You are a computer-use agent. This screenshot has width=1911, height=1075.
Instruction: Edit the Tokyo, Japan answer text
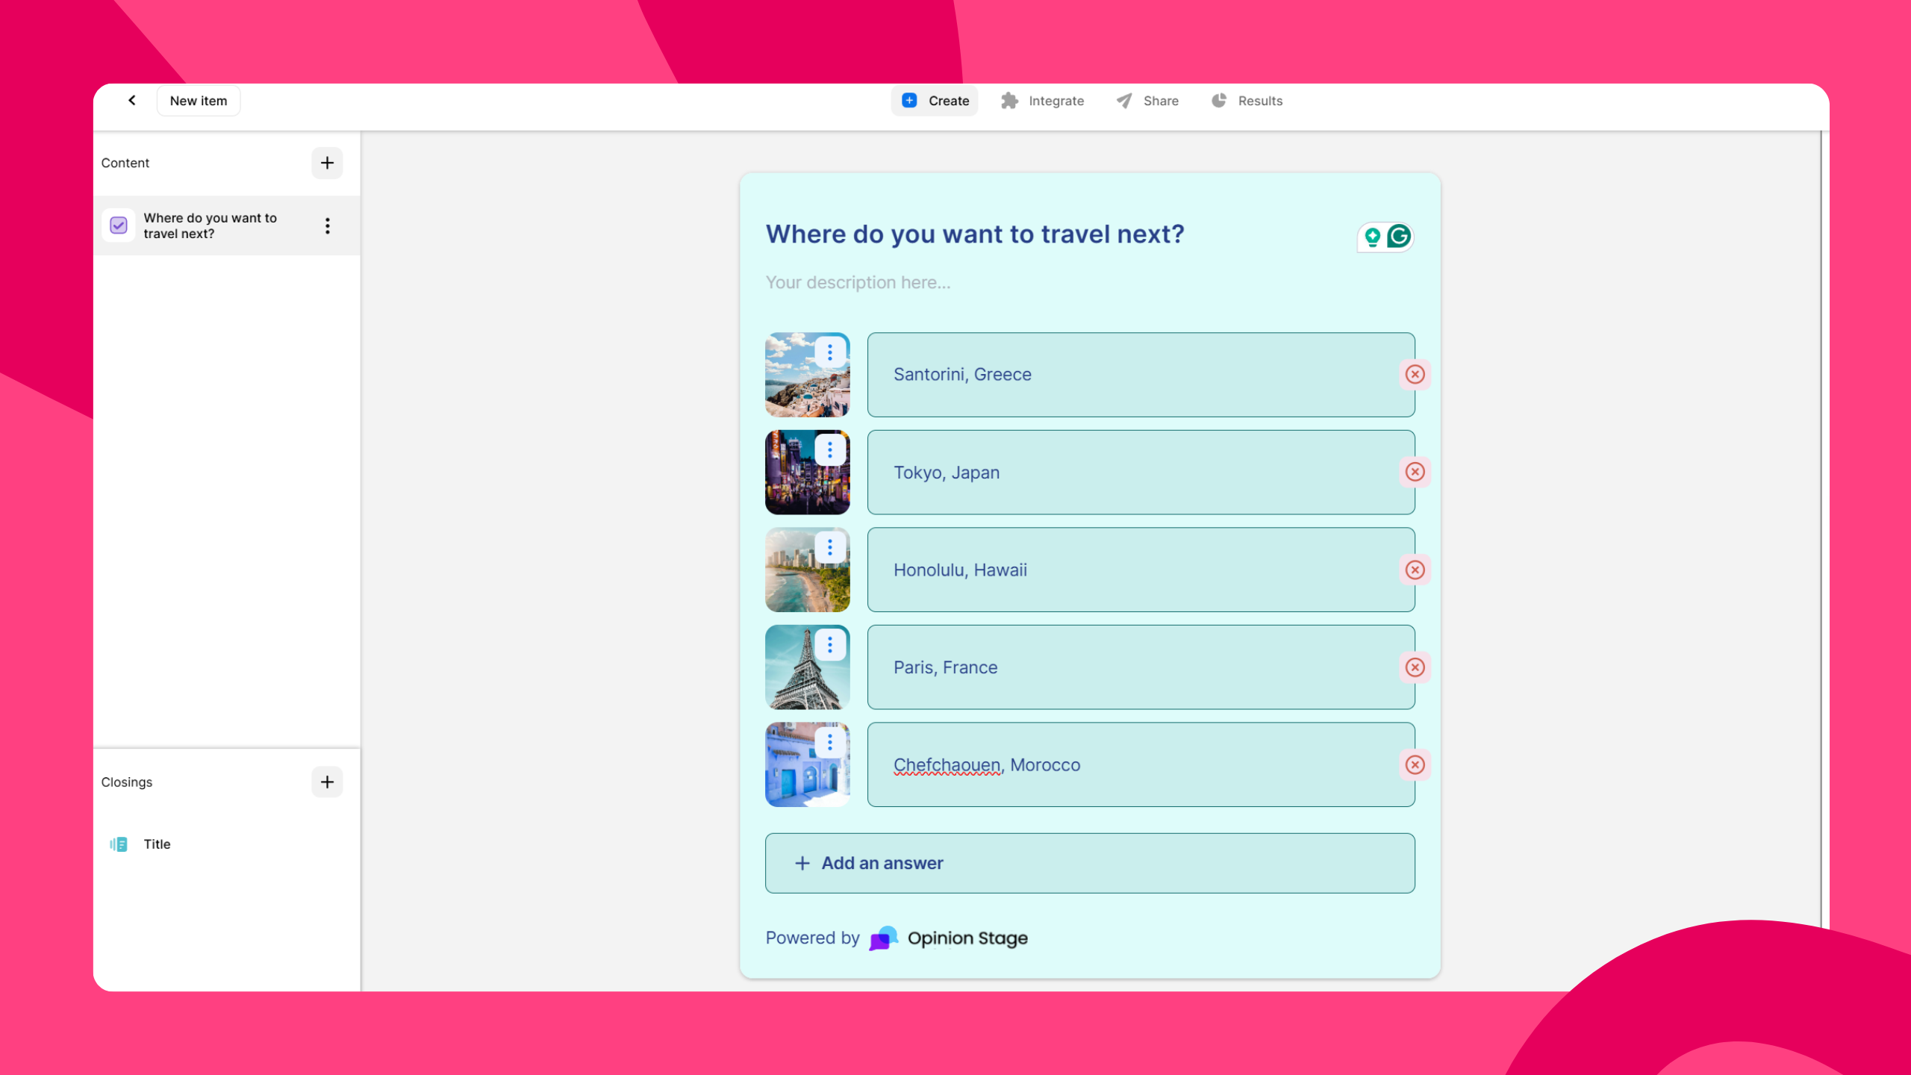pyautogui.click(x=1141, y=473)
